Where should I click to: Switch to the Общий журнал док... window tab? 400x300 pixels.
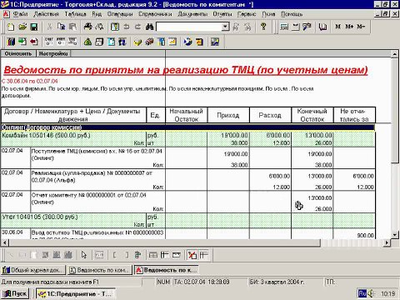[x=33, y=270]
